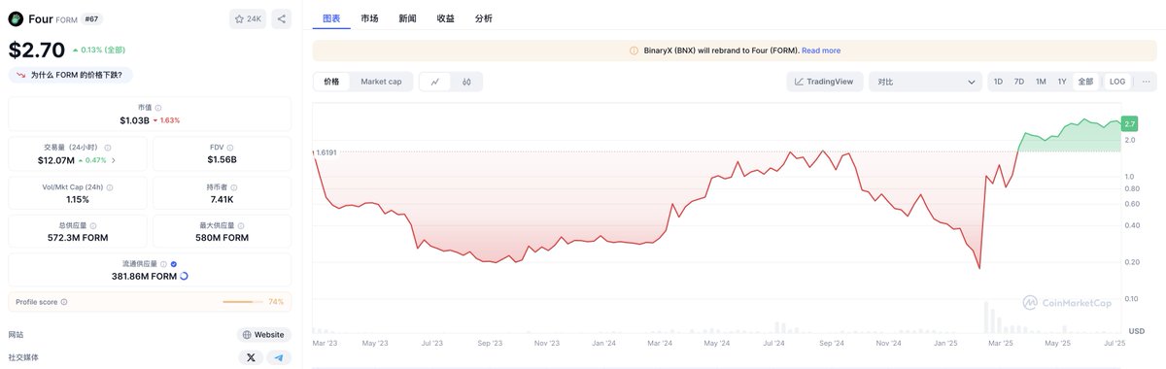
Task: Show info tooltip for 最大供应量
Action: (240, 225)
